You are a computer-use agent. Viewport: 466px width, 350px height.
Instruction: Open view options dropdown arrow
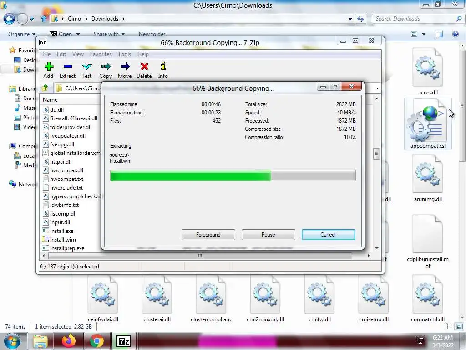pyautogui.click(x=424, y=34)
